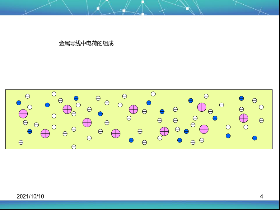Click the leftmost blue electron circle

coord(19,103)
